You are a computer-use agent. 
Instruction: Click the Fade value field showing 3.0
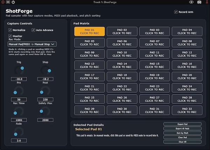[x=19, y=141]
